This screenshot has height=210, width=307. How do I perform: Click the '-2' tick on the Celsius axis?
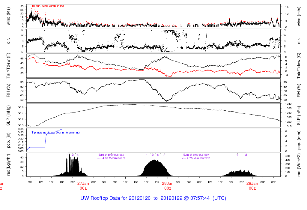point(287,75)
